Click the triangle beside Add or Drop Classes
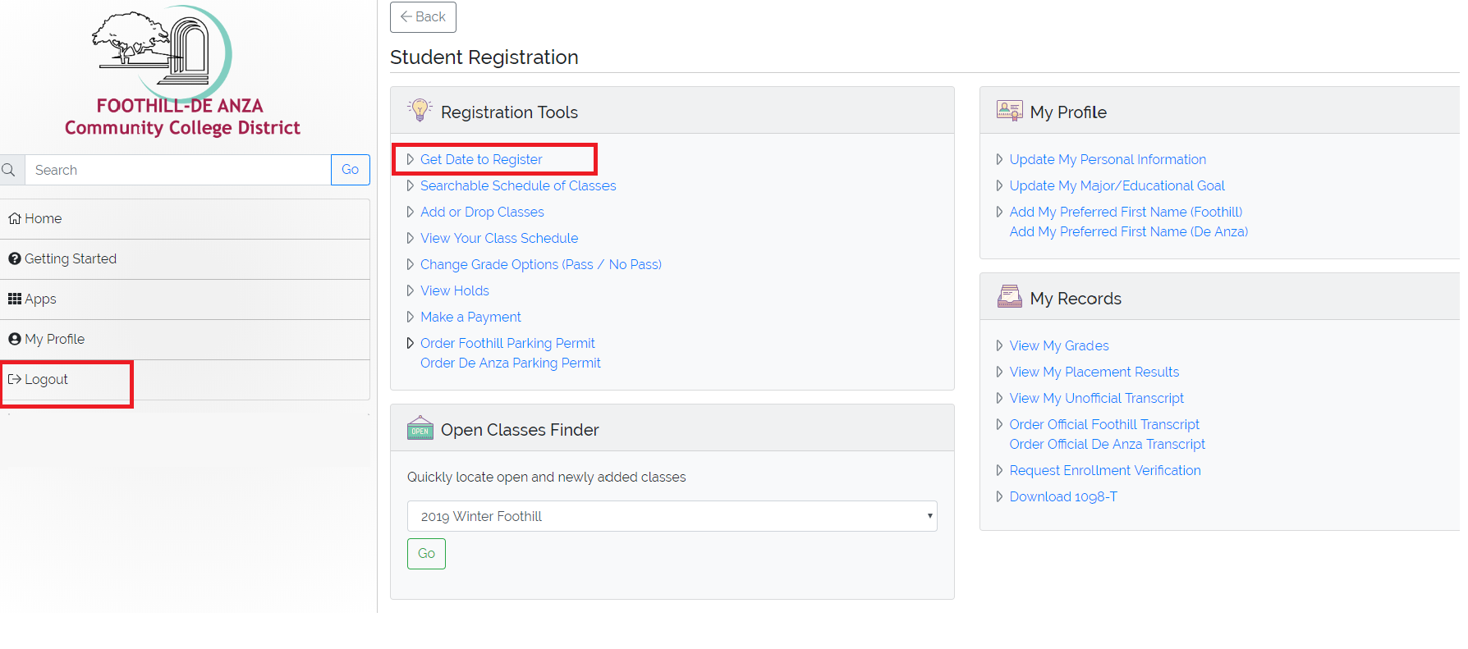Image resolution: width=1468 pixels, height=649 pixels. pyautogui.click(x=410, y=212)
